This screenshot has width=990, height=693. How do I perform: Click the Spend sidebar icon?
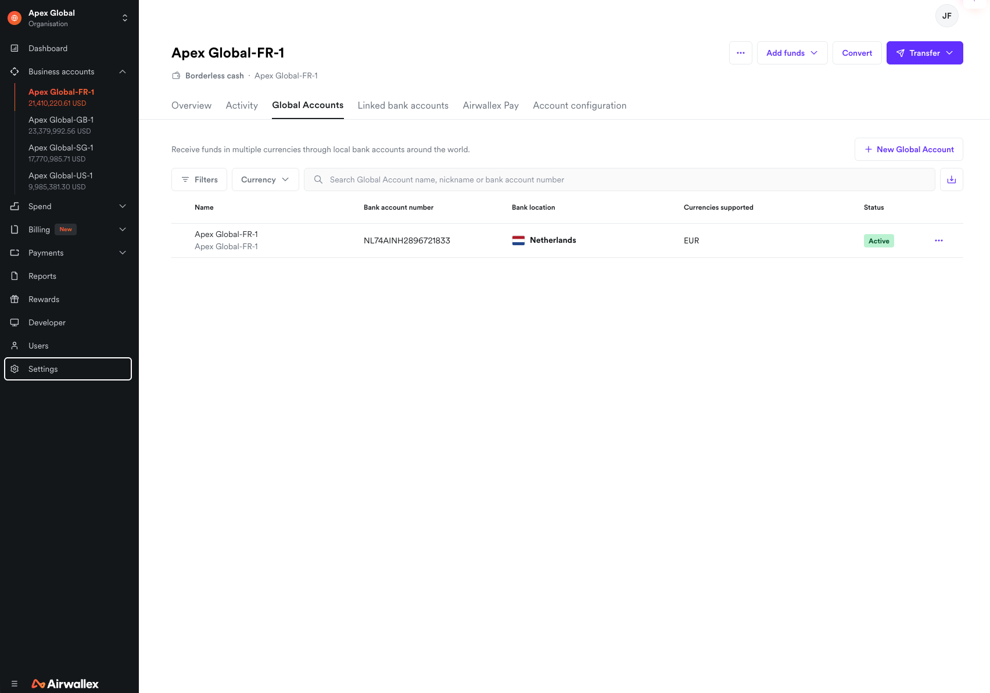point(15,206)
